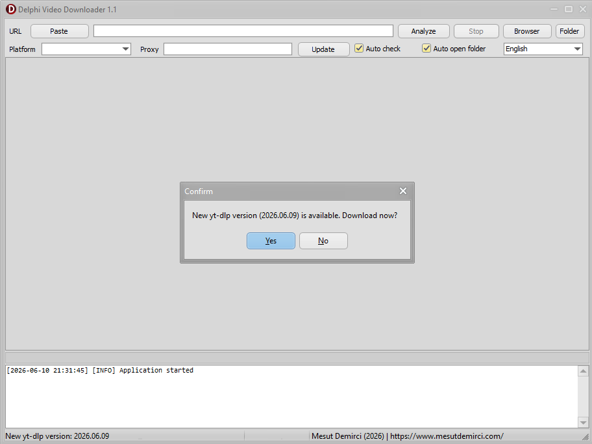Screen dimensions: 592x444
Task: Close the Confirm dialog with X
Action: point(403,191)
